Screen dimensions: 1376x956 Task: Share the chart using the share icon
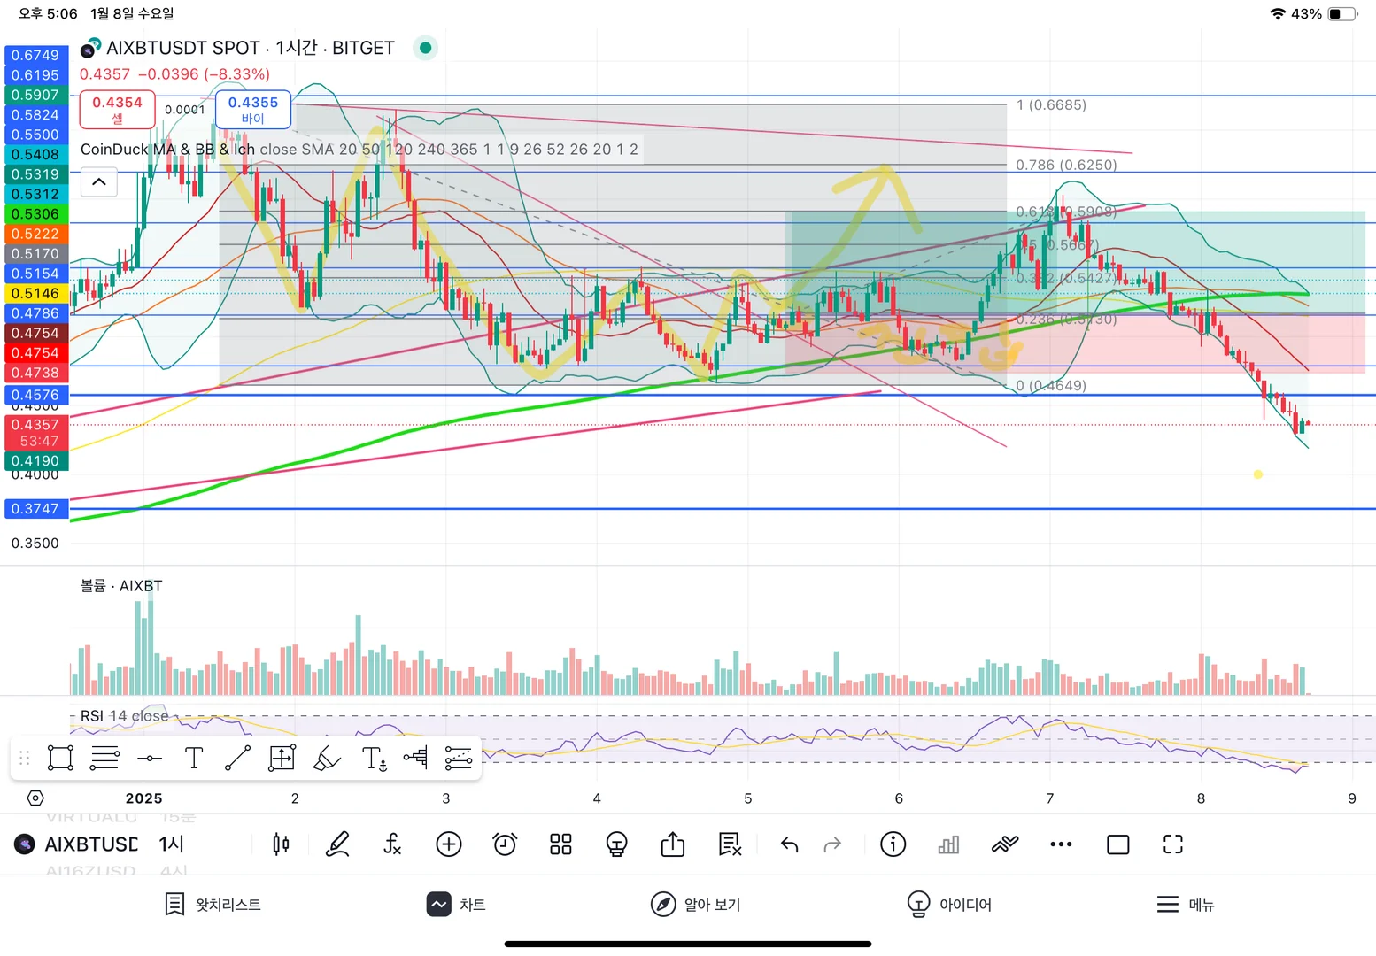click(x=673, y=844)
